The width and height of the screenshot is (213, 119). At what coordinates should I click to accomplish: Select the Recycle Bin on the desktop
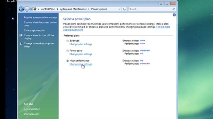pyautogui.click(x=12, y=1)
